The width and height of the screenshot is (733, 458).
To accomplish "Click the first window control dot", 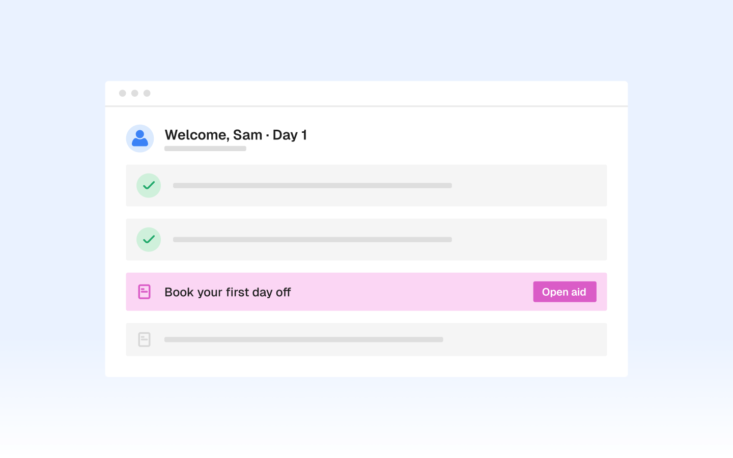I will point(123,93).
